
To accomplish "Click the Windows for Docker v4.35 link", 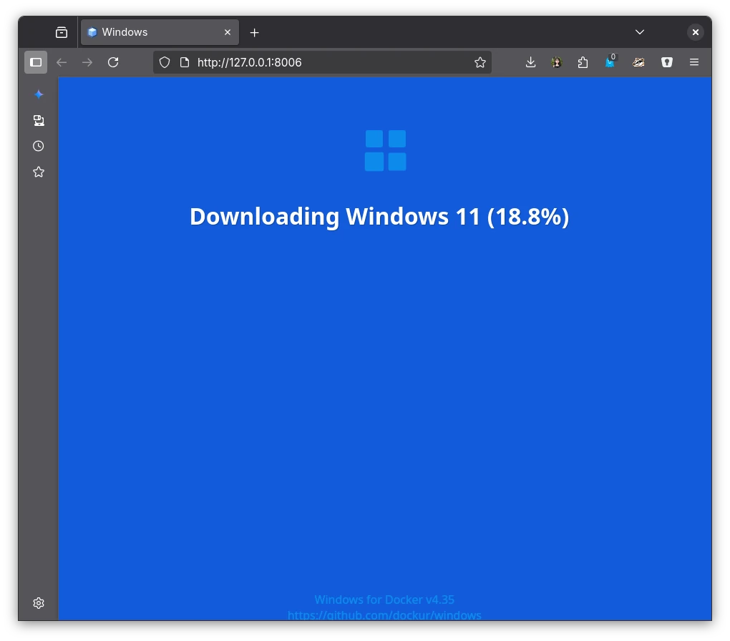I will coord(384,600).
